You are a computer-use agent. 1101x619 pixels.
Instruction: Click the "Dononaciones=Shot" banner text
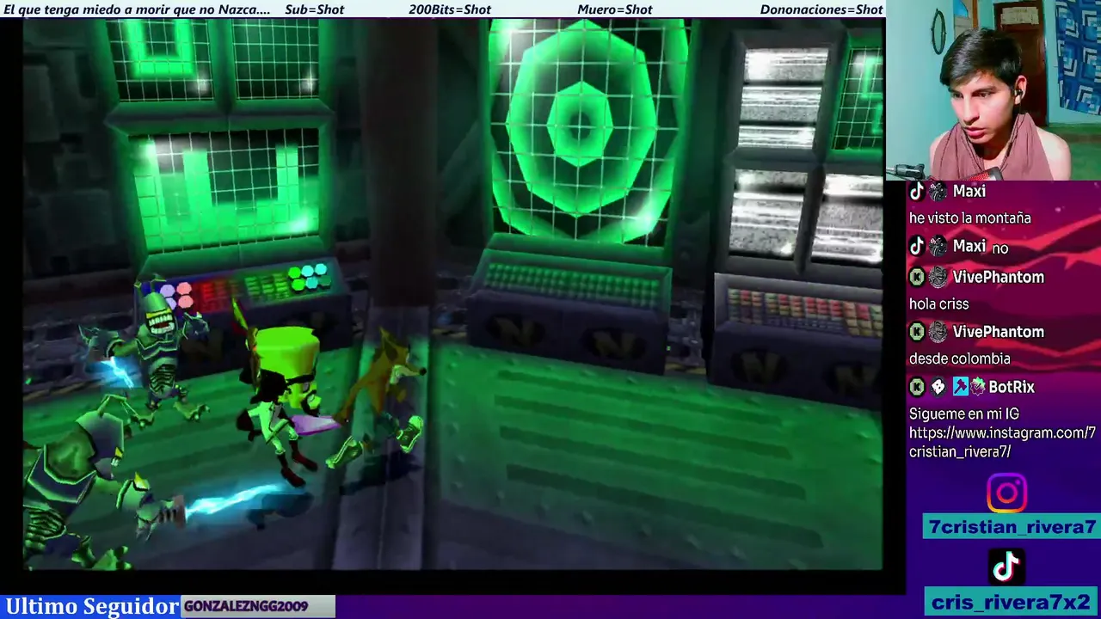tap(821, 9)
